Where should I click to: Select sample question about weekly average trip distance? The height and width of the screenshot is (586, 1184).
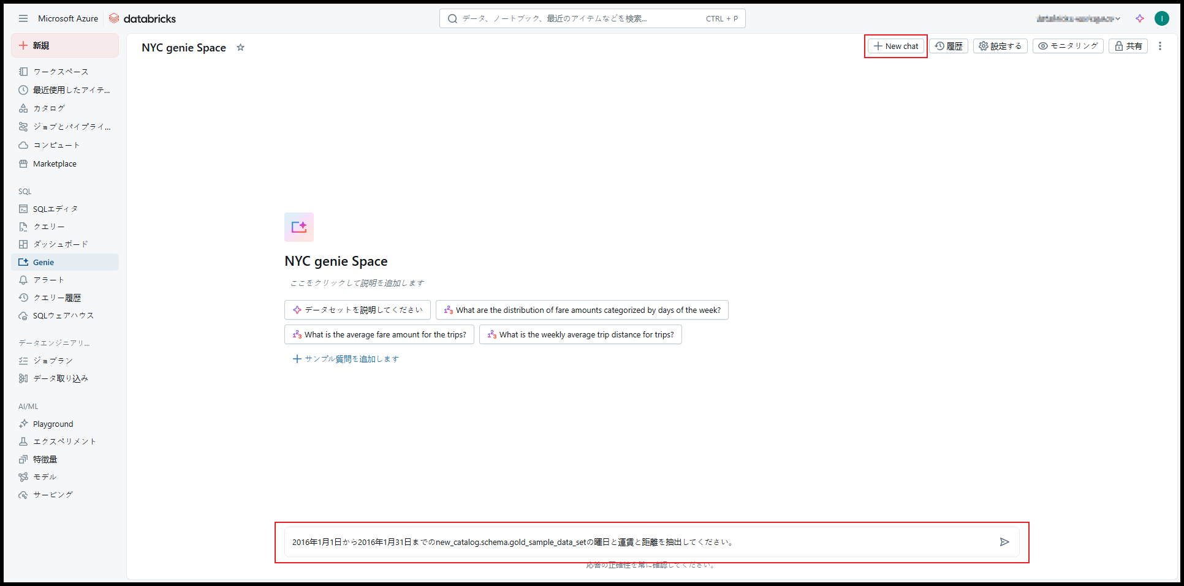pyautogui.click(x=580, y=334)
